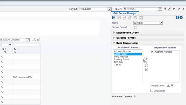Image resolution: width=186 pixels, height=105 pixels.
Task: Open the Sch Typ filter operator dropdown arrow
Action: coord(10,45)
